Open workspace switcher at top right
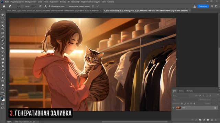 (216, 6)
